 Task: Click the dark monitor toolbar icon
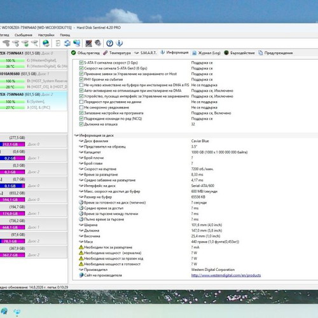(x=88, y=43)
